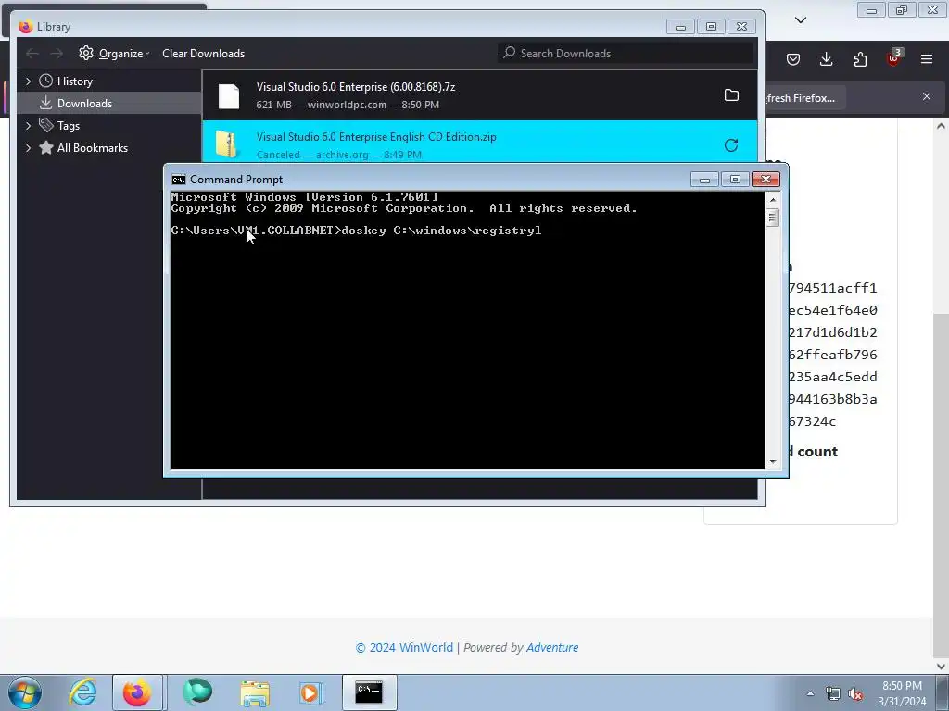Viewport: 949px width, 711px height.
Task: Go forward using Library forward arrow
Action: [57, 53]
